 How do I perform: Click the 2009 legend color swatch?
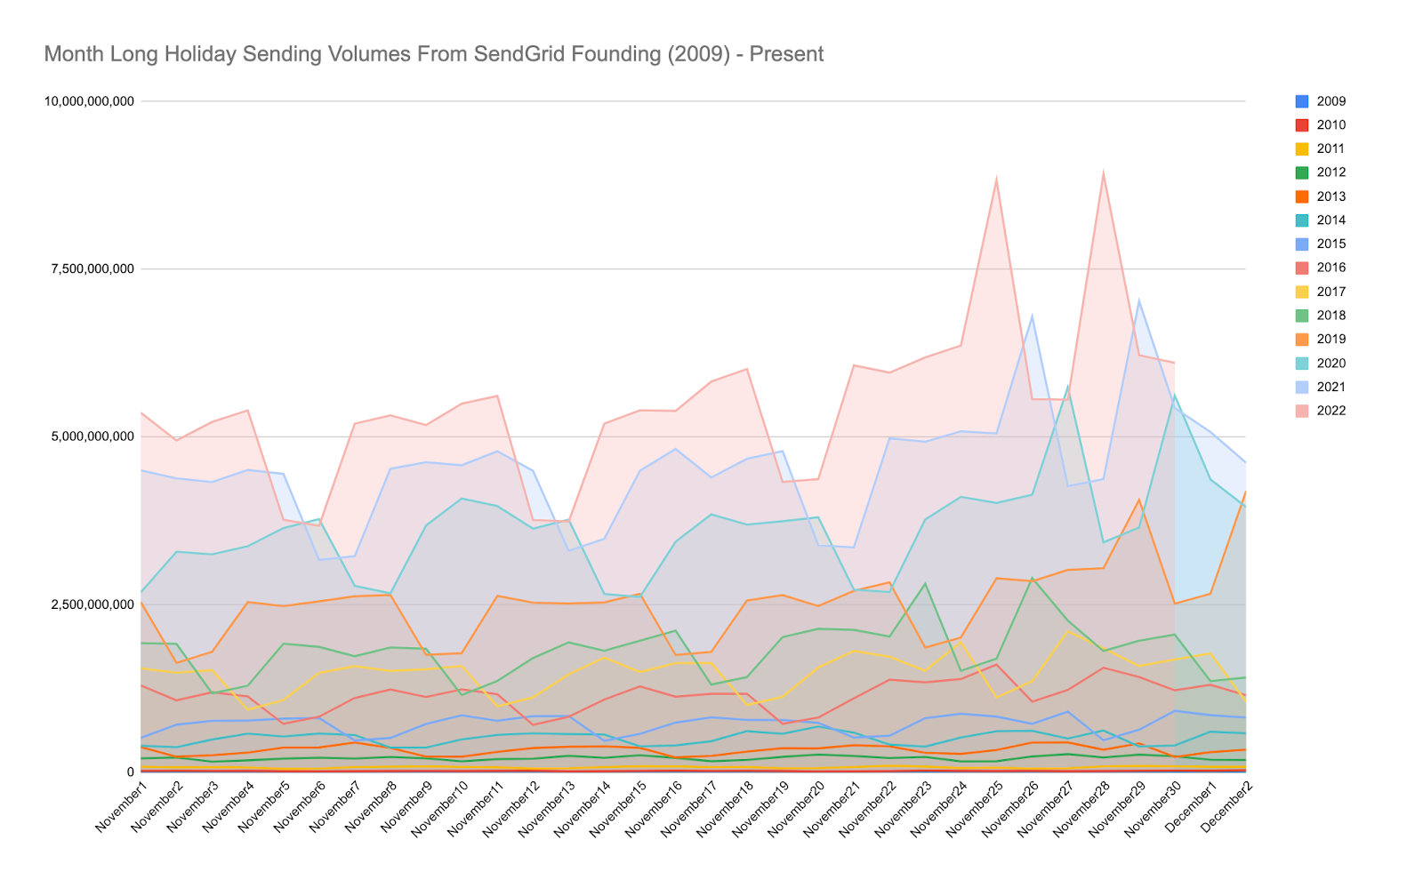click(x=1302, y=101)
